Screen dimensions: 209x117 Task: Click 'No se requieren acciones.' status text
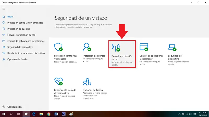click(66, 62)
